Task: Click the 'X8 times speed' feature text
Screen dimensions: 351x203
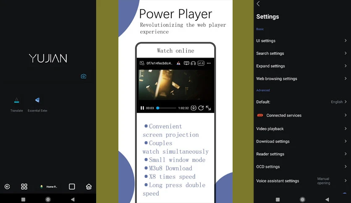Action: click(x=172, y=177)
